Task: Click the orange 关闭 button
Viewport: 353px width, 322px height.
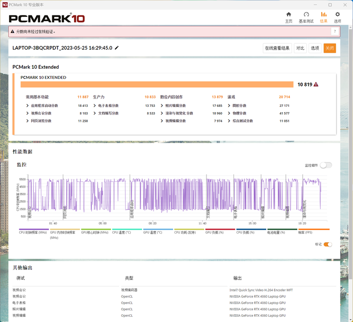Action: 330,48
